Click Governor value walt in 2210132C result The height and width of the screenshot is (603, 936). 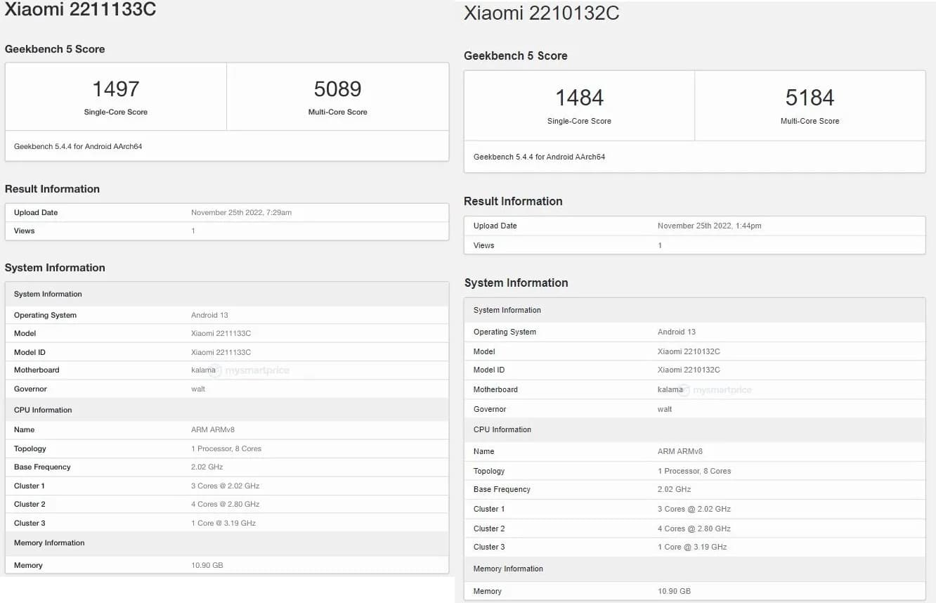point(665,409)
